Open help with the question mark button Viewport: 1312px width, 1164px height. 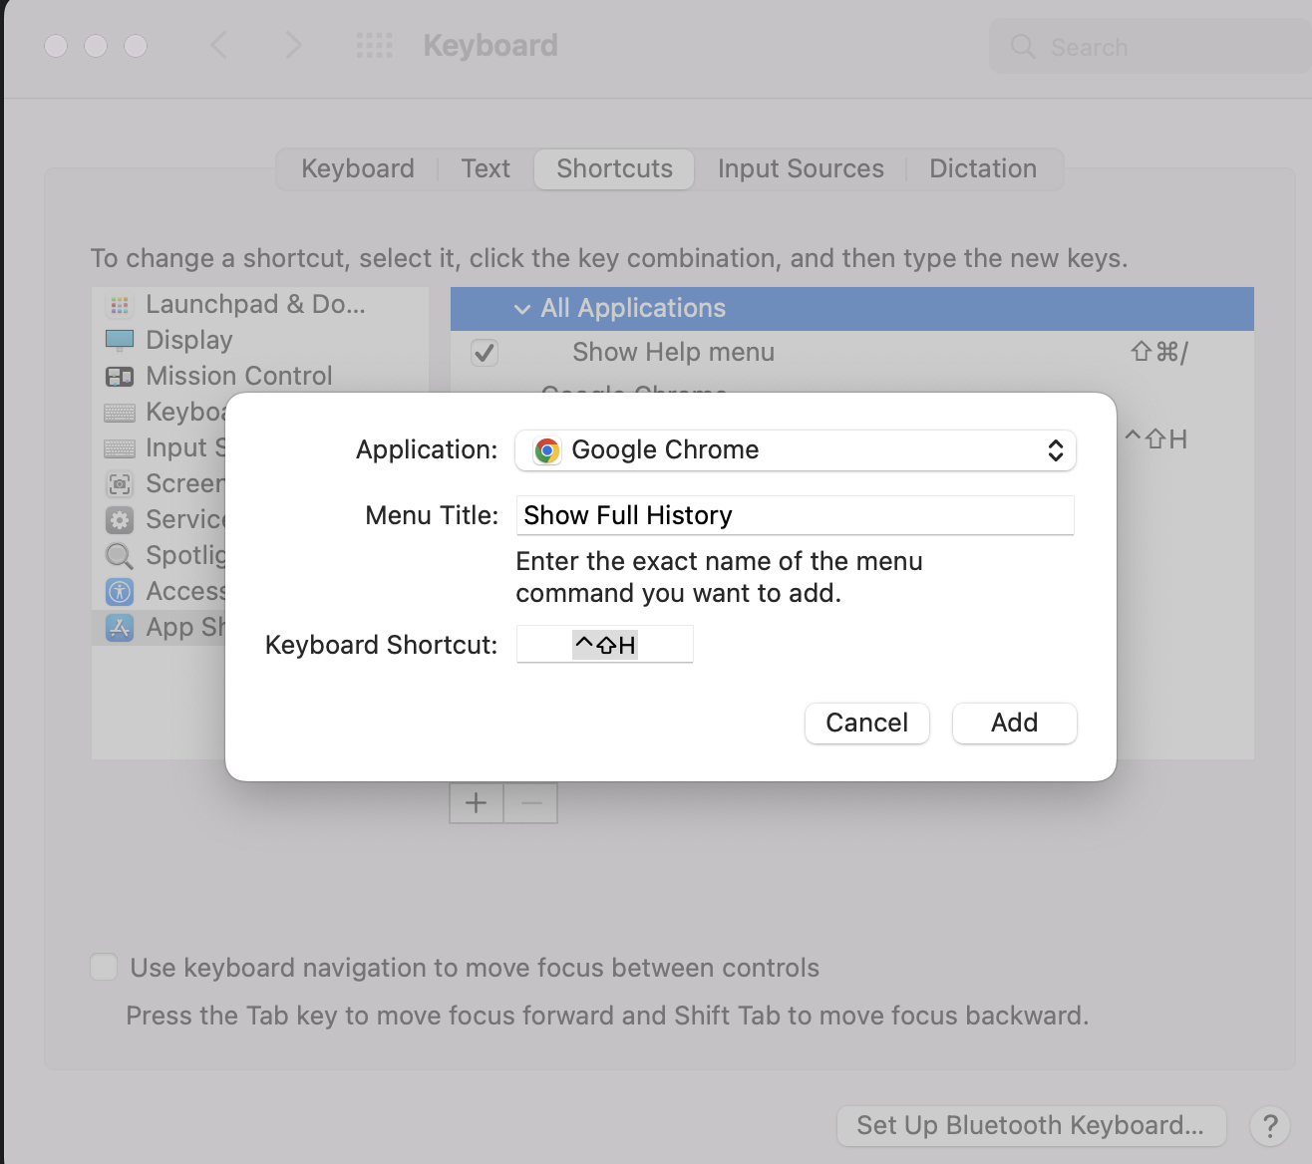point(1270,1126)
